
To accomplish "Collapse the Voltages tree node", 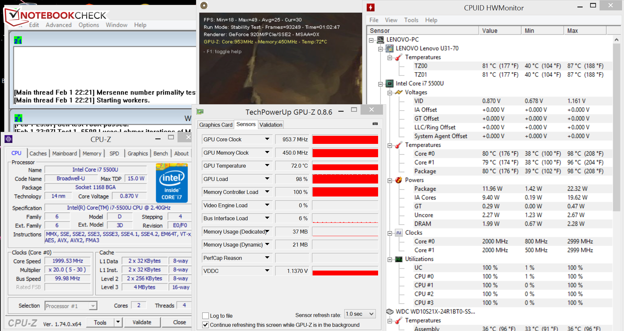I will (390, 93).
